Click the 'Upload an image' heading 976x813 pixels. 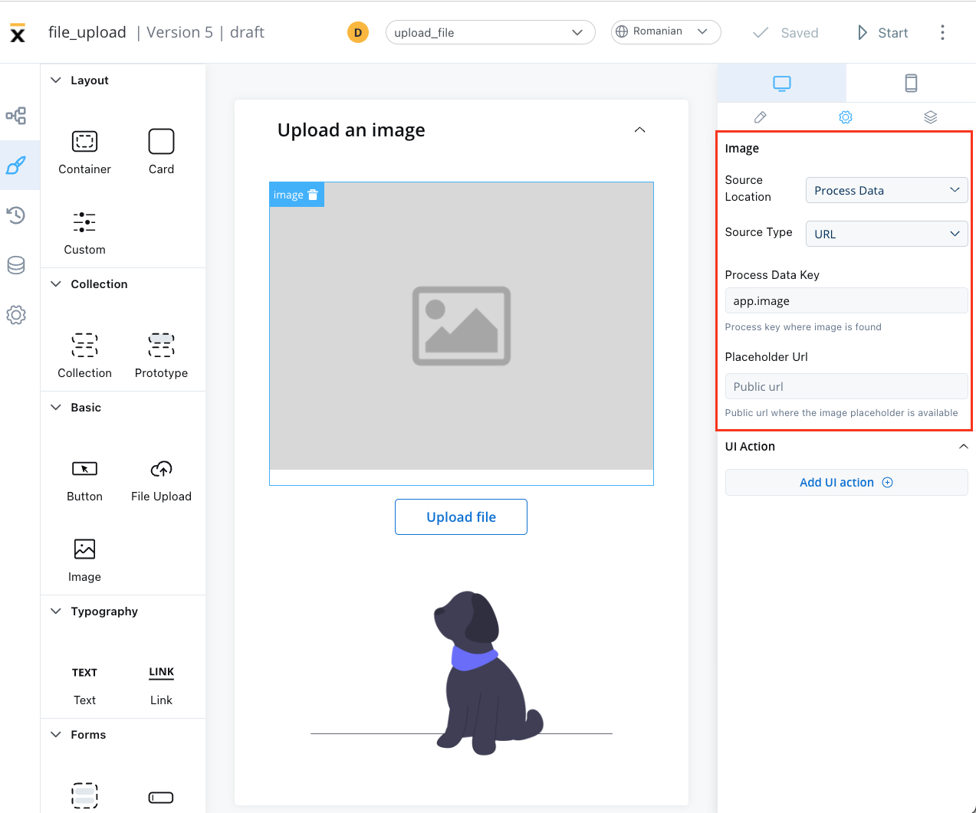[x=351, y=130]
